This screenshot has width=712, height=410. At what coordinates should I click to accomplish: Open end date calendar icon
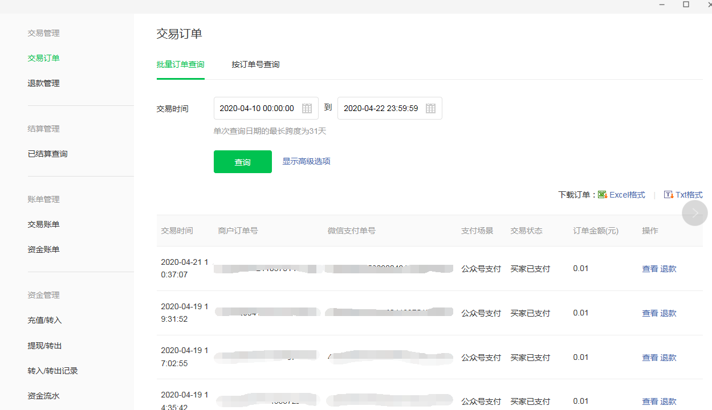(x=430, y=108)
